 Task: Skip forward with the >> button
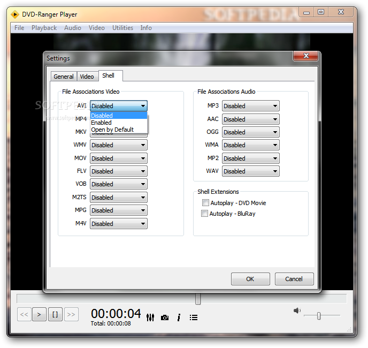[71, 314]
